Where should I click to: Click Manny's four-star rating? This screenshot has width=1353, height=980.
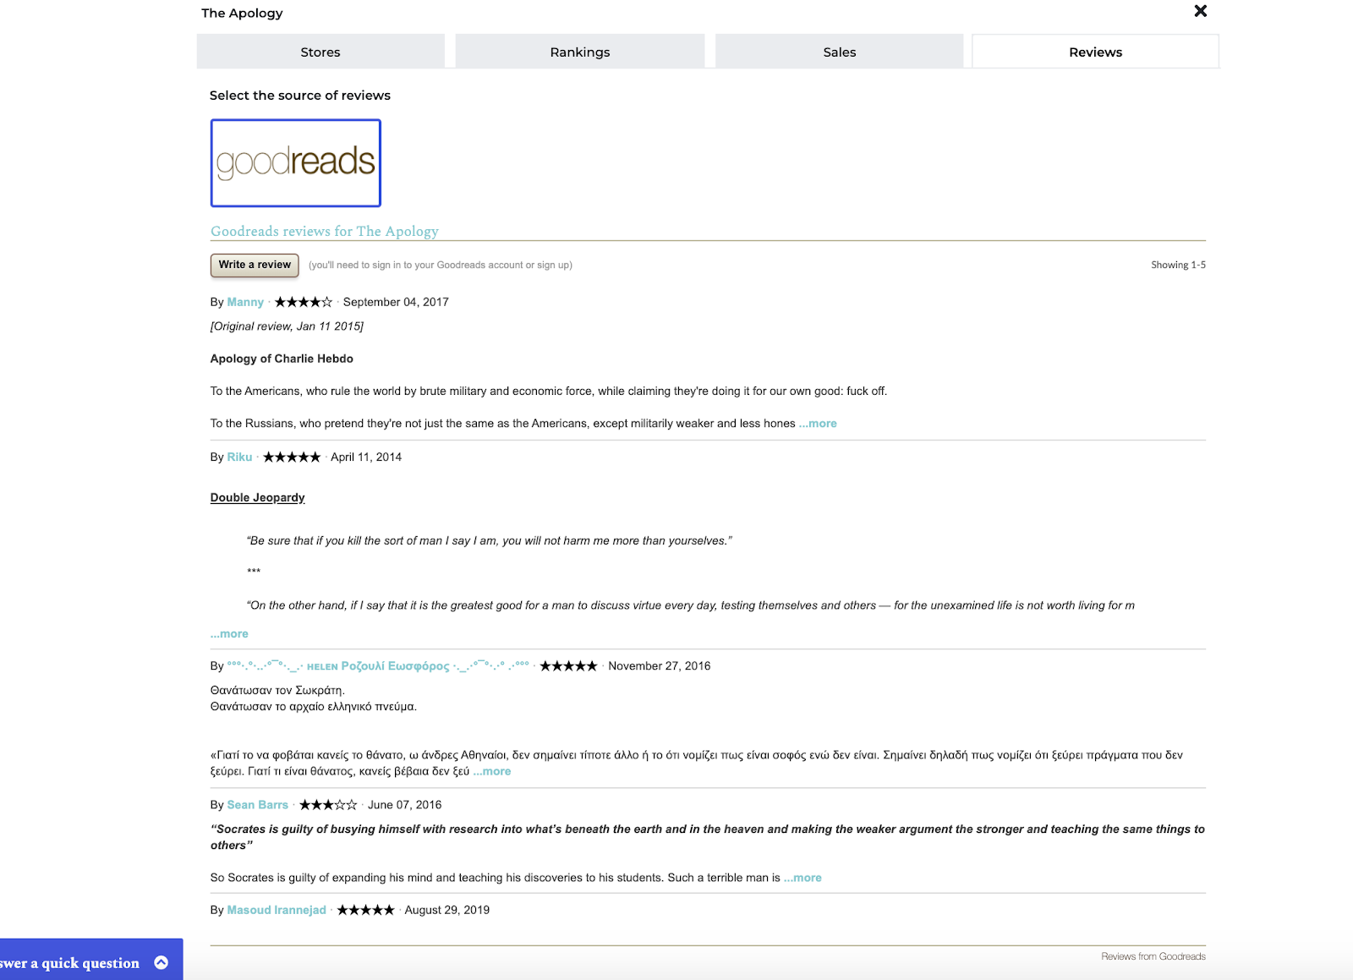[x=304, y=302]
